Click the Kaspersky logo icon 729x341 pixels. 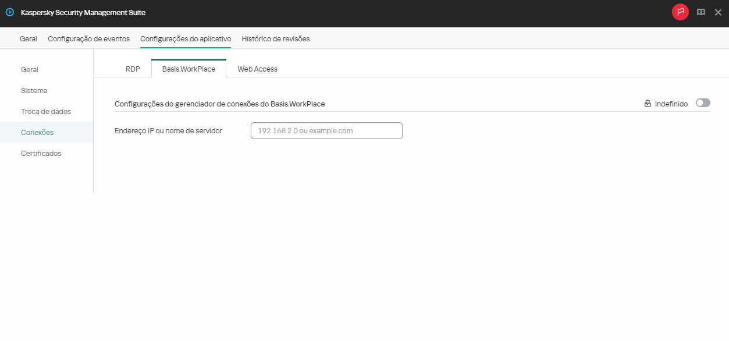point(11,12)
